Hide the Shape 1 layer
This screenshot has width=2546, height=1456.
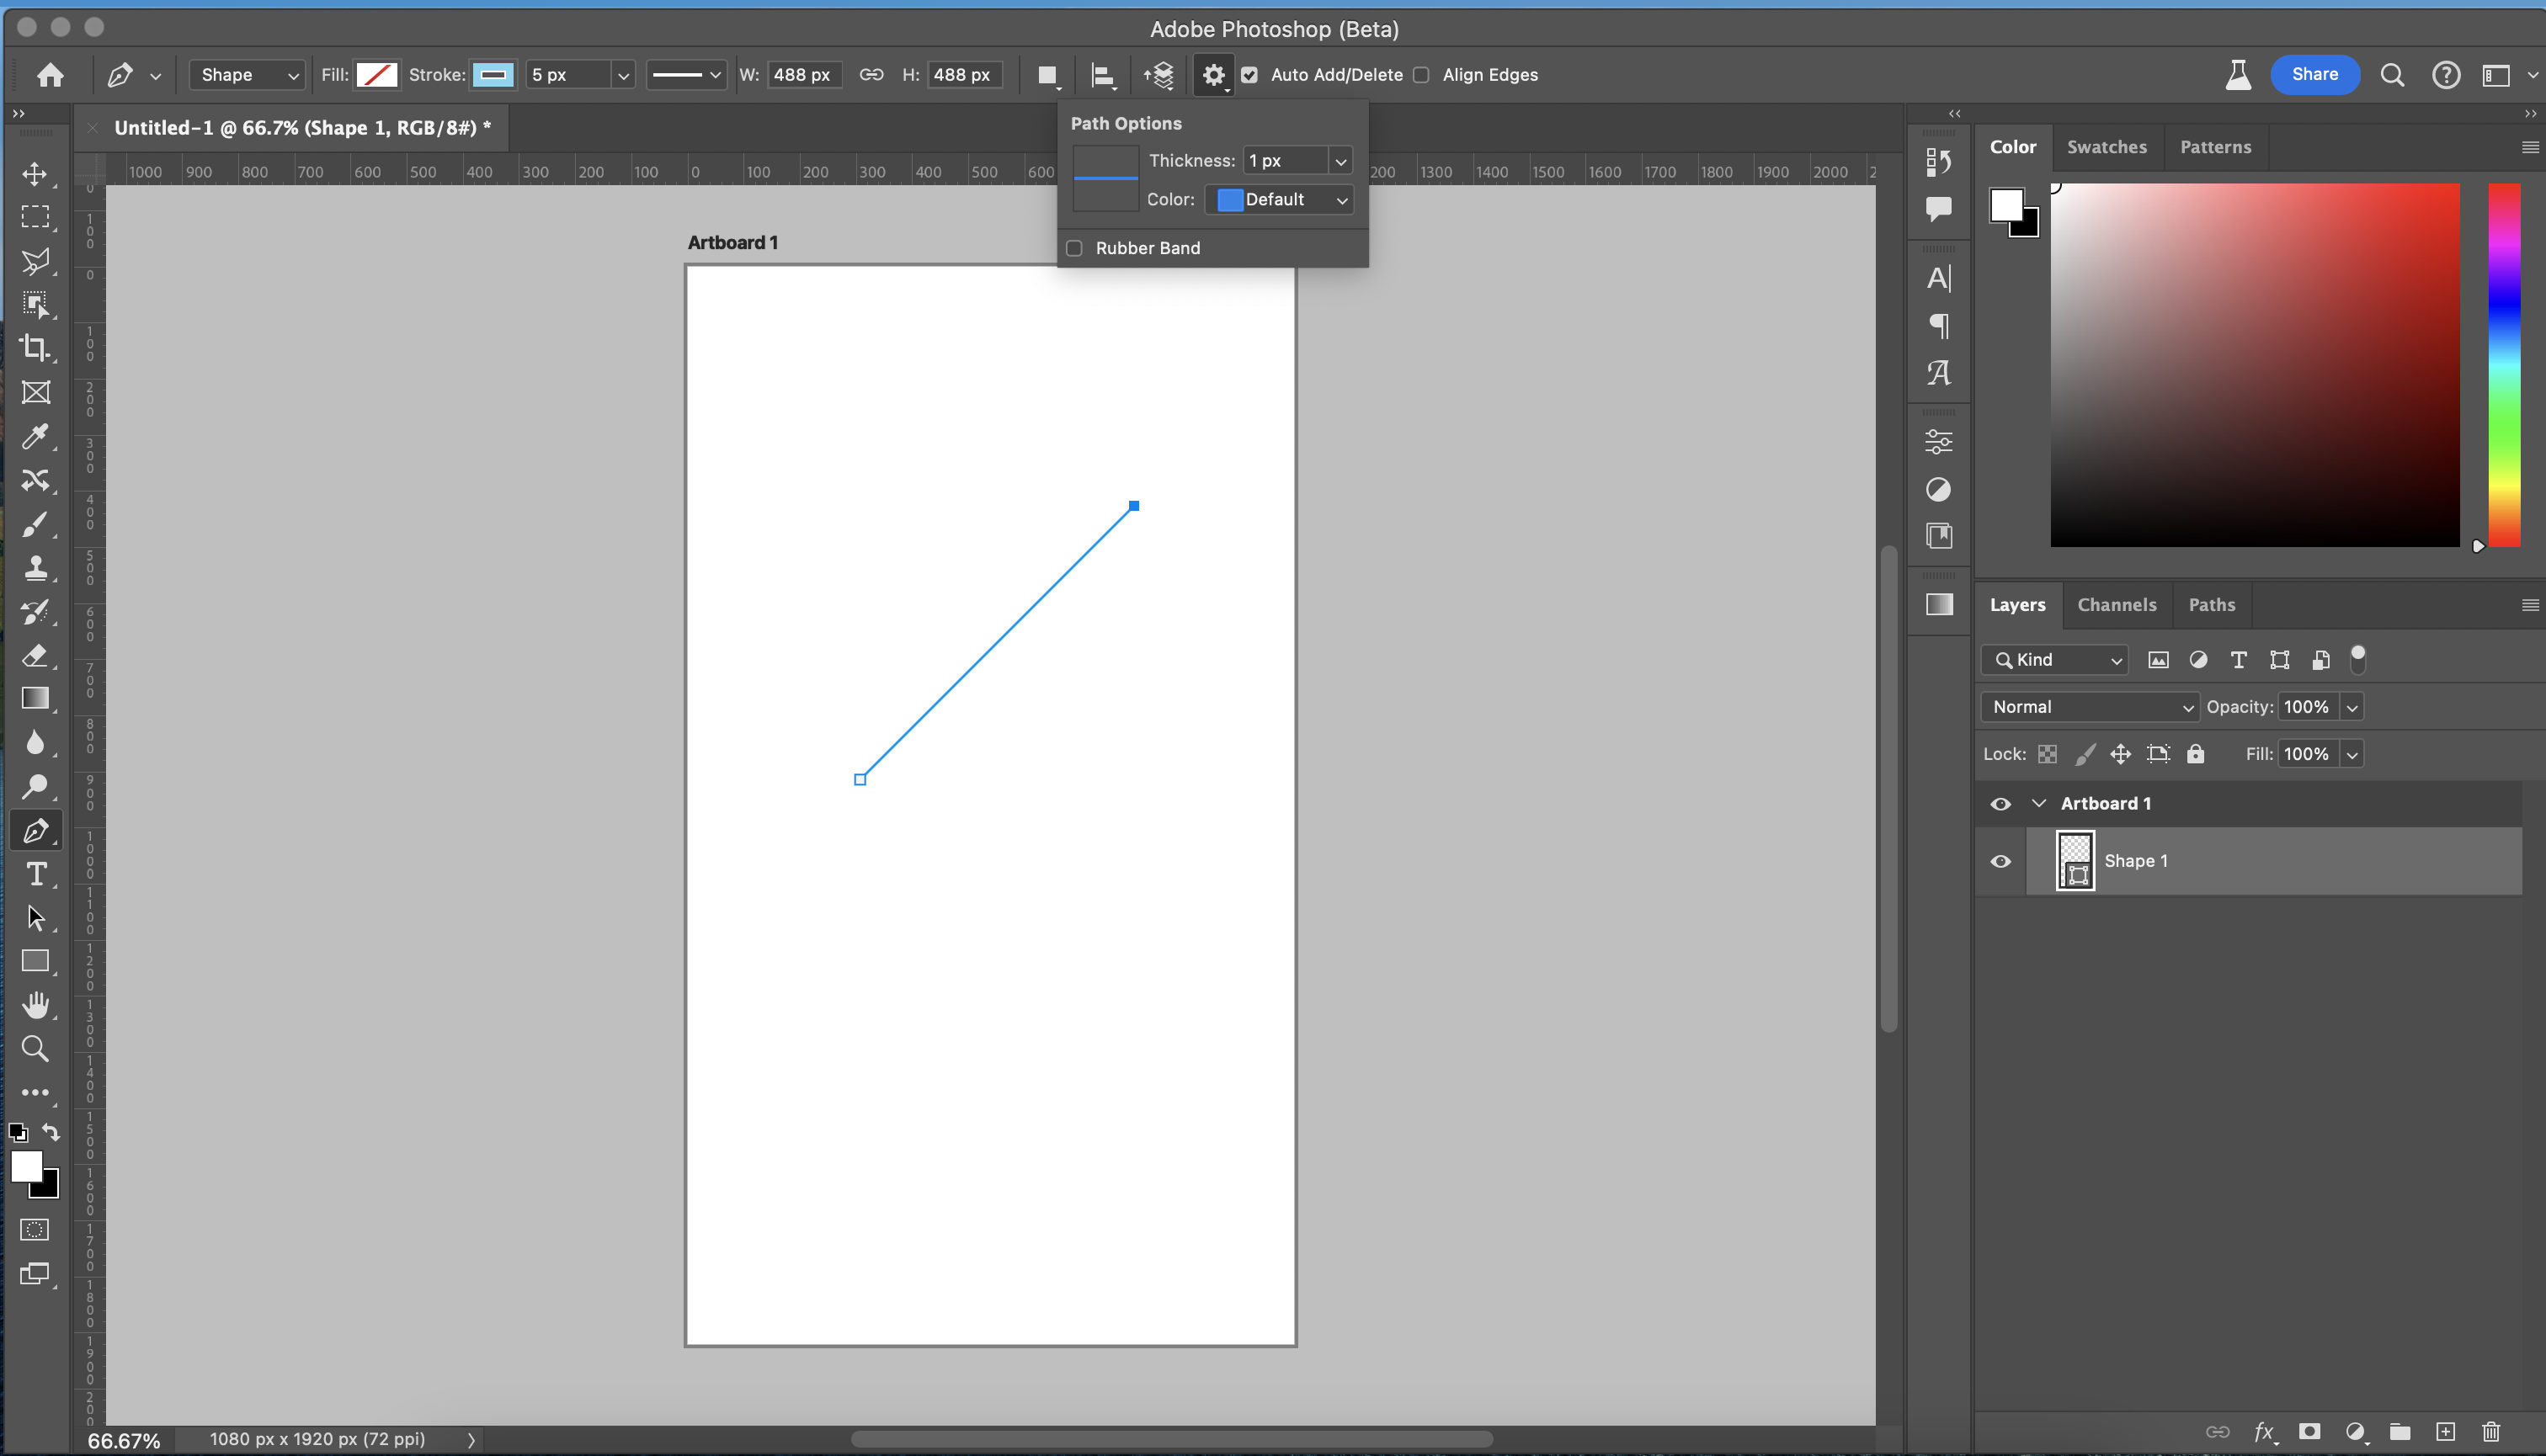(x=2000, y=861)
